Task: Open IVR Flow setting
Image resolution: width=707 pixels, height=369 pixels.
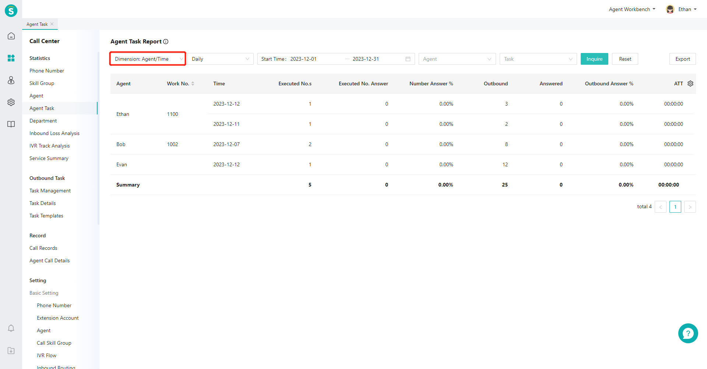Action: [47, 355]
